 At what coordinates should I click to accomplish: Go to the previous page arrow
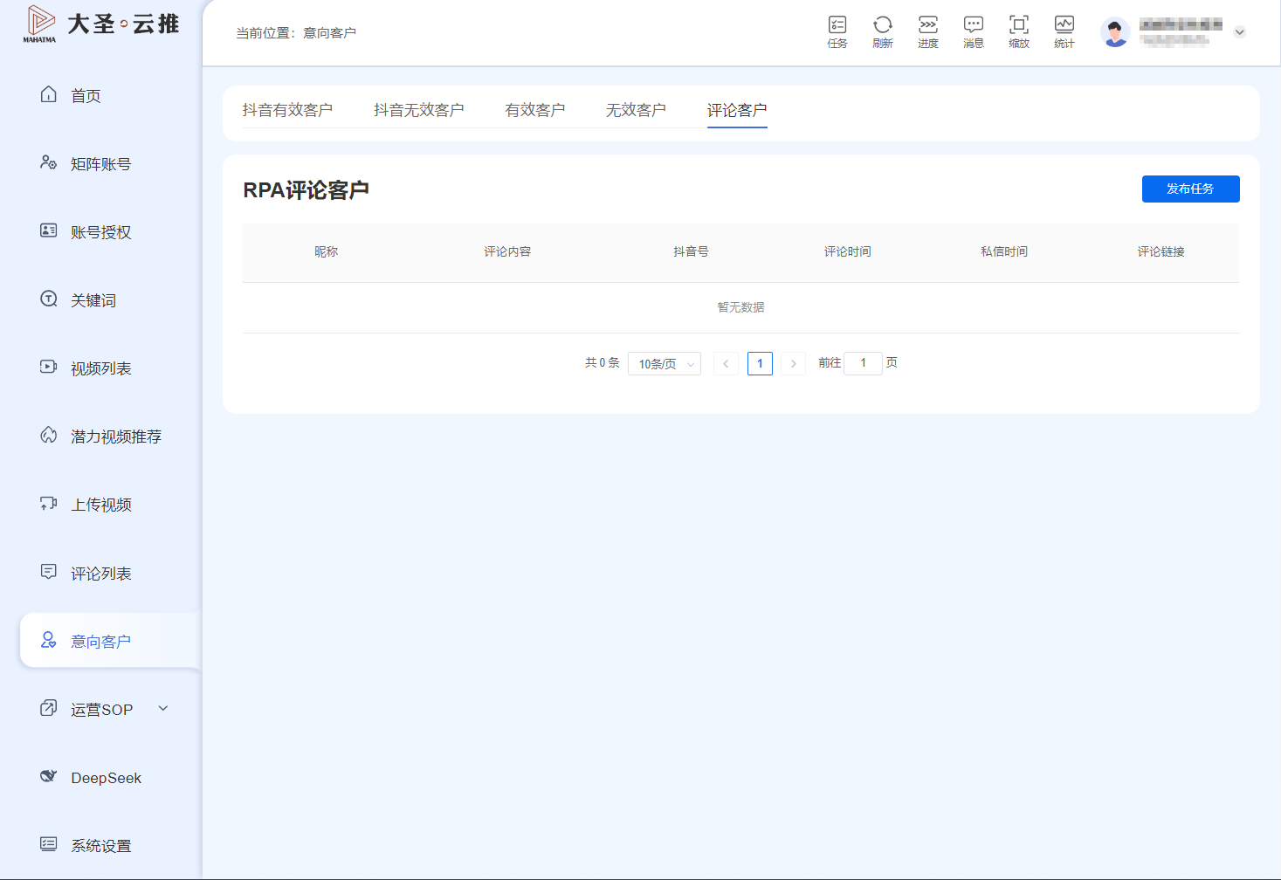click(x=726, y=363)
